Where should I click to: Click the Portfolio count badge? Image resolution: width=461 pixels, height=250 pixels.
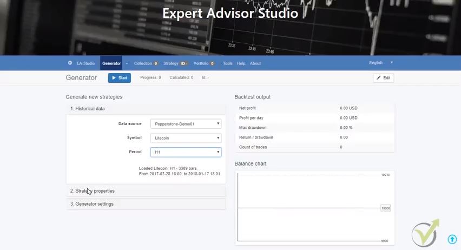[x=212, y=63]
